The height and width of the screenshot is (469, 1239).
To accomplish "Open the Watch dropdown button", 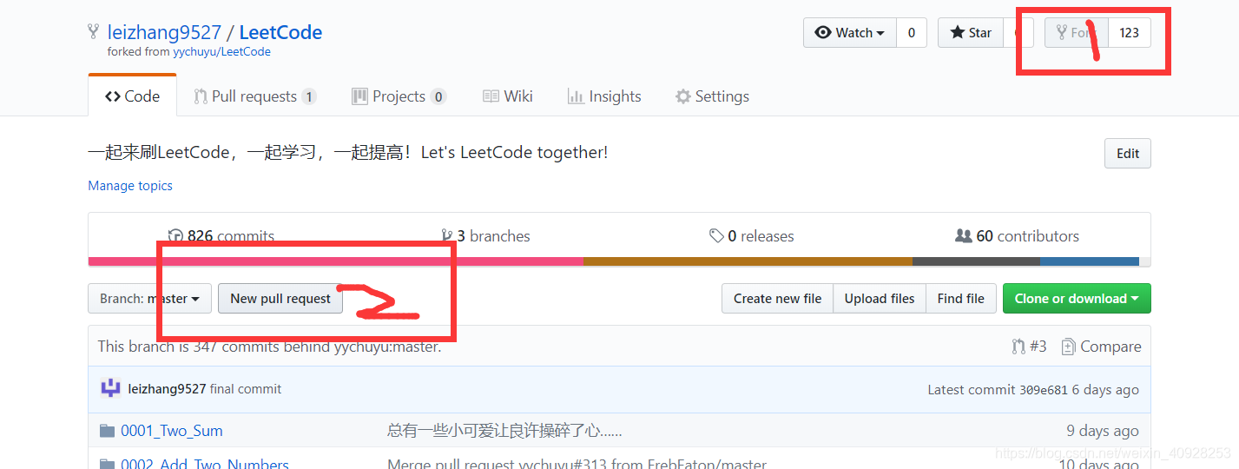I will (x=849, y=33).
